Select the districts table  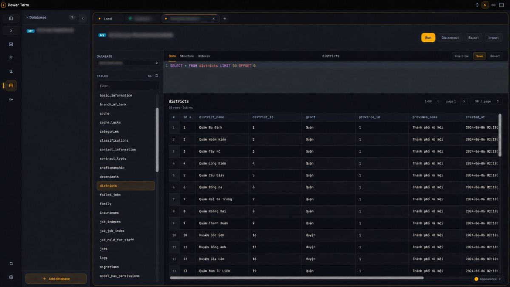(x=126, y=186)
